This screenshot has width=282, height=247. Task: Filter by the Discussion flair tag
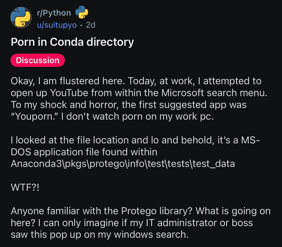click(x=38, y=60)
